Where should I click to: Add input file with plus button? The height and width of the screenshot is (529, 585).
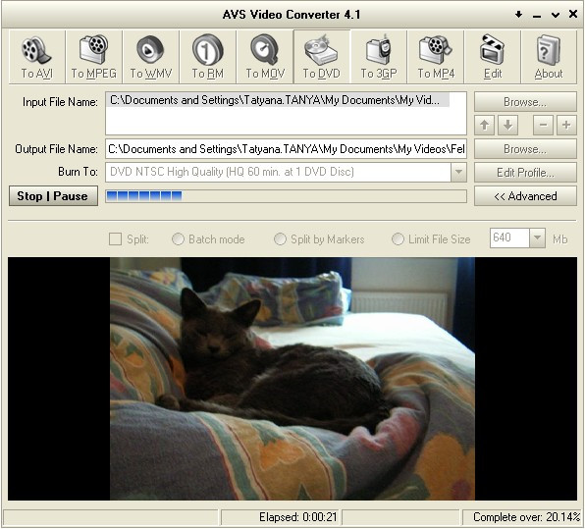tap(566, 125)
